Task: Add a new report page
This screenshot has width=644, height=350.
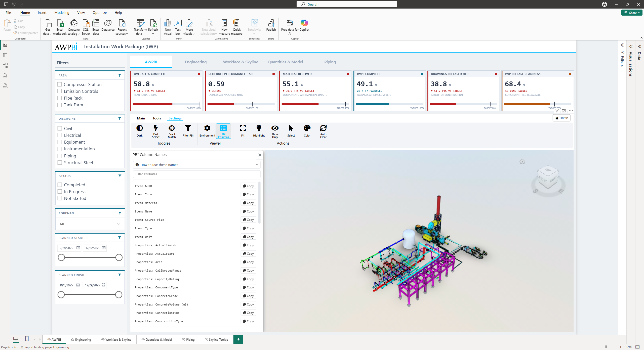Action: [x=238, y=339]
